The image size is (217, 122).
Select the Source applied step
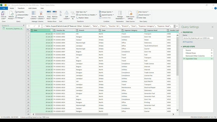188,50
